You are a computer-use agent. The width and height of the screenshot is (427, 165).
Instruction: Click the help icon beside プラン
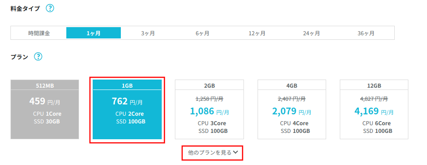[38, 57]
